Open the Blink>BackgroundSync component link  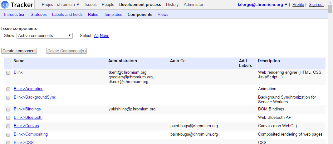tap(35, 97)
